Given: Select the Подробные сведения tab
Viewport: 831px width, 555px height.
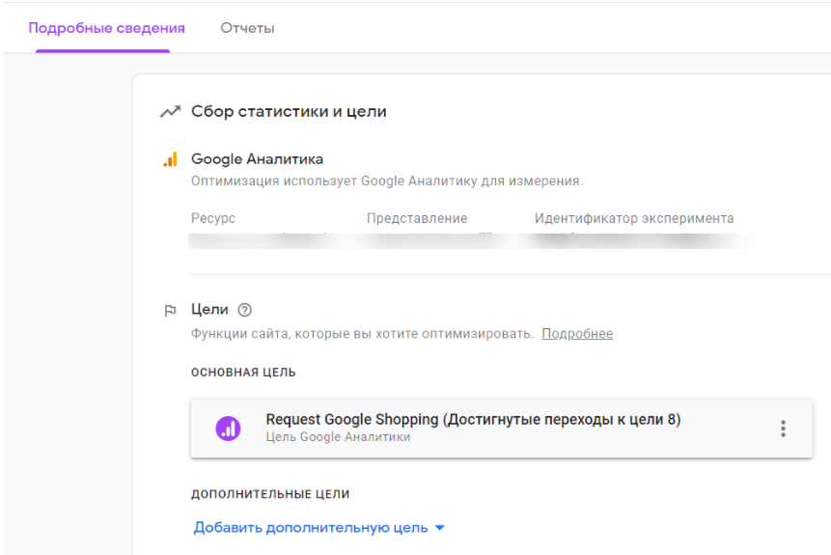Looking at the screenshot, I should click(106, 28).
